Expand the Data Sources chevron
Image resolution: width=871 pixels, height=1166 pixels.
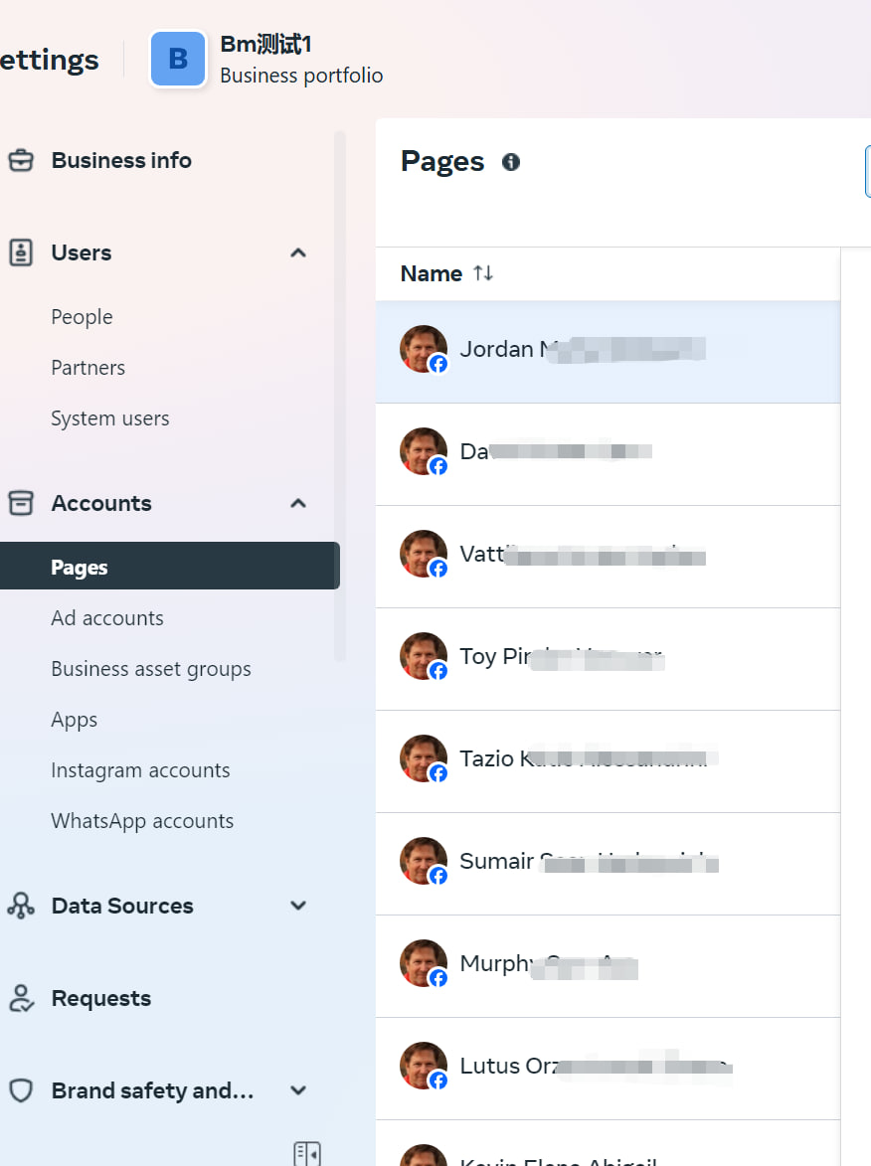[298, 906]
